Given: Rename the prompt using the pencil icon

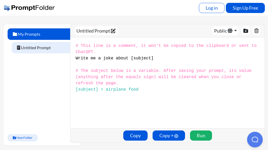Looking at the screenshot, I should 113,31.
